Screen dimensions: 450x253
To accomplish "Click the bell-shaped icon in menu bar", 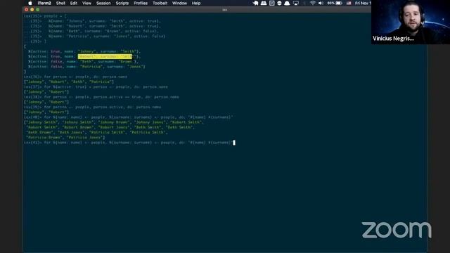I will point(287,3).
